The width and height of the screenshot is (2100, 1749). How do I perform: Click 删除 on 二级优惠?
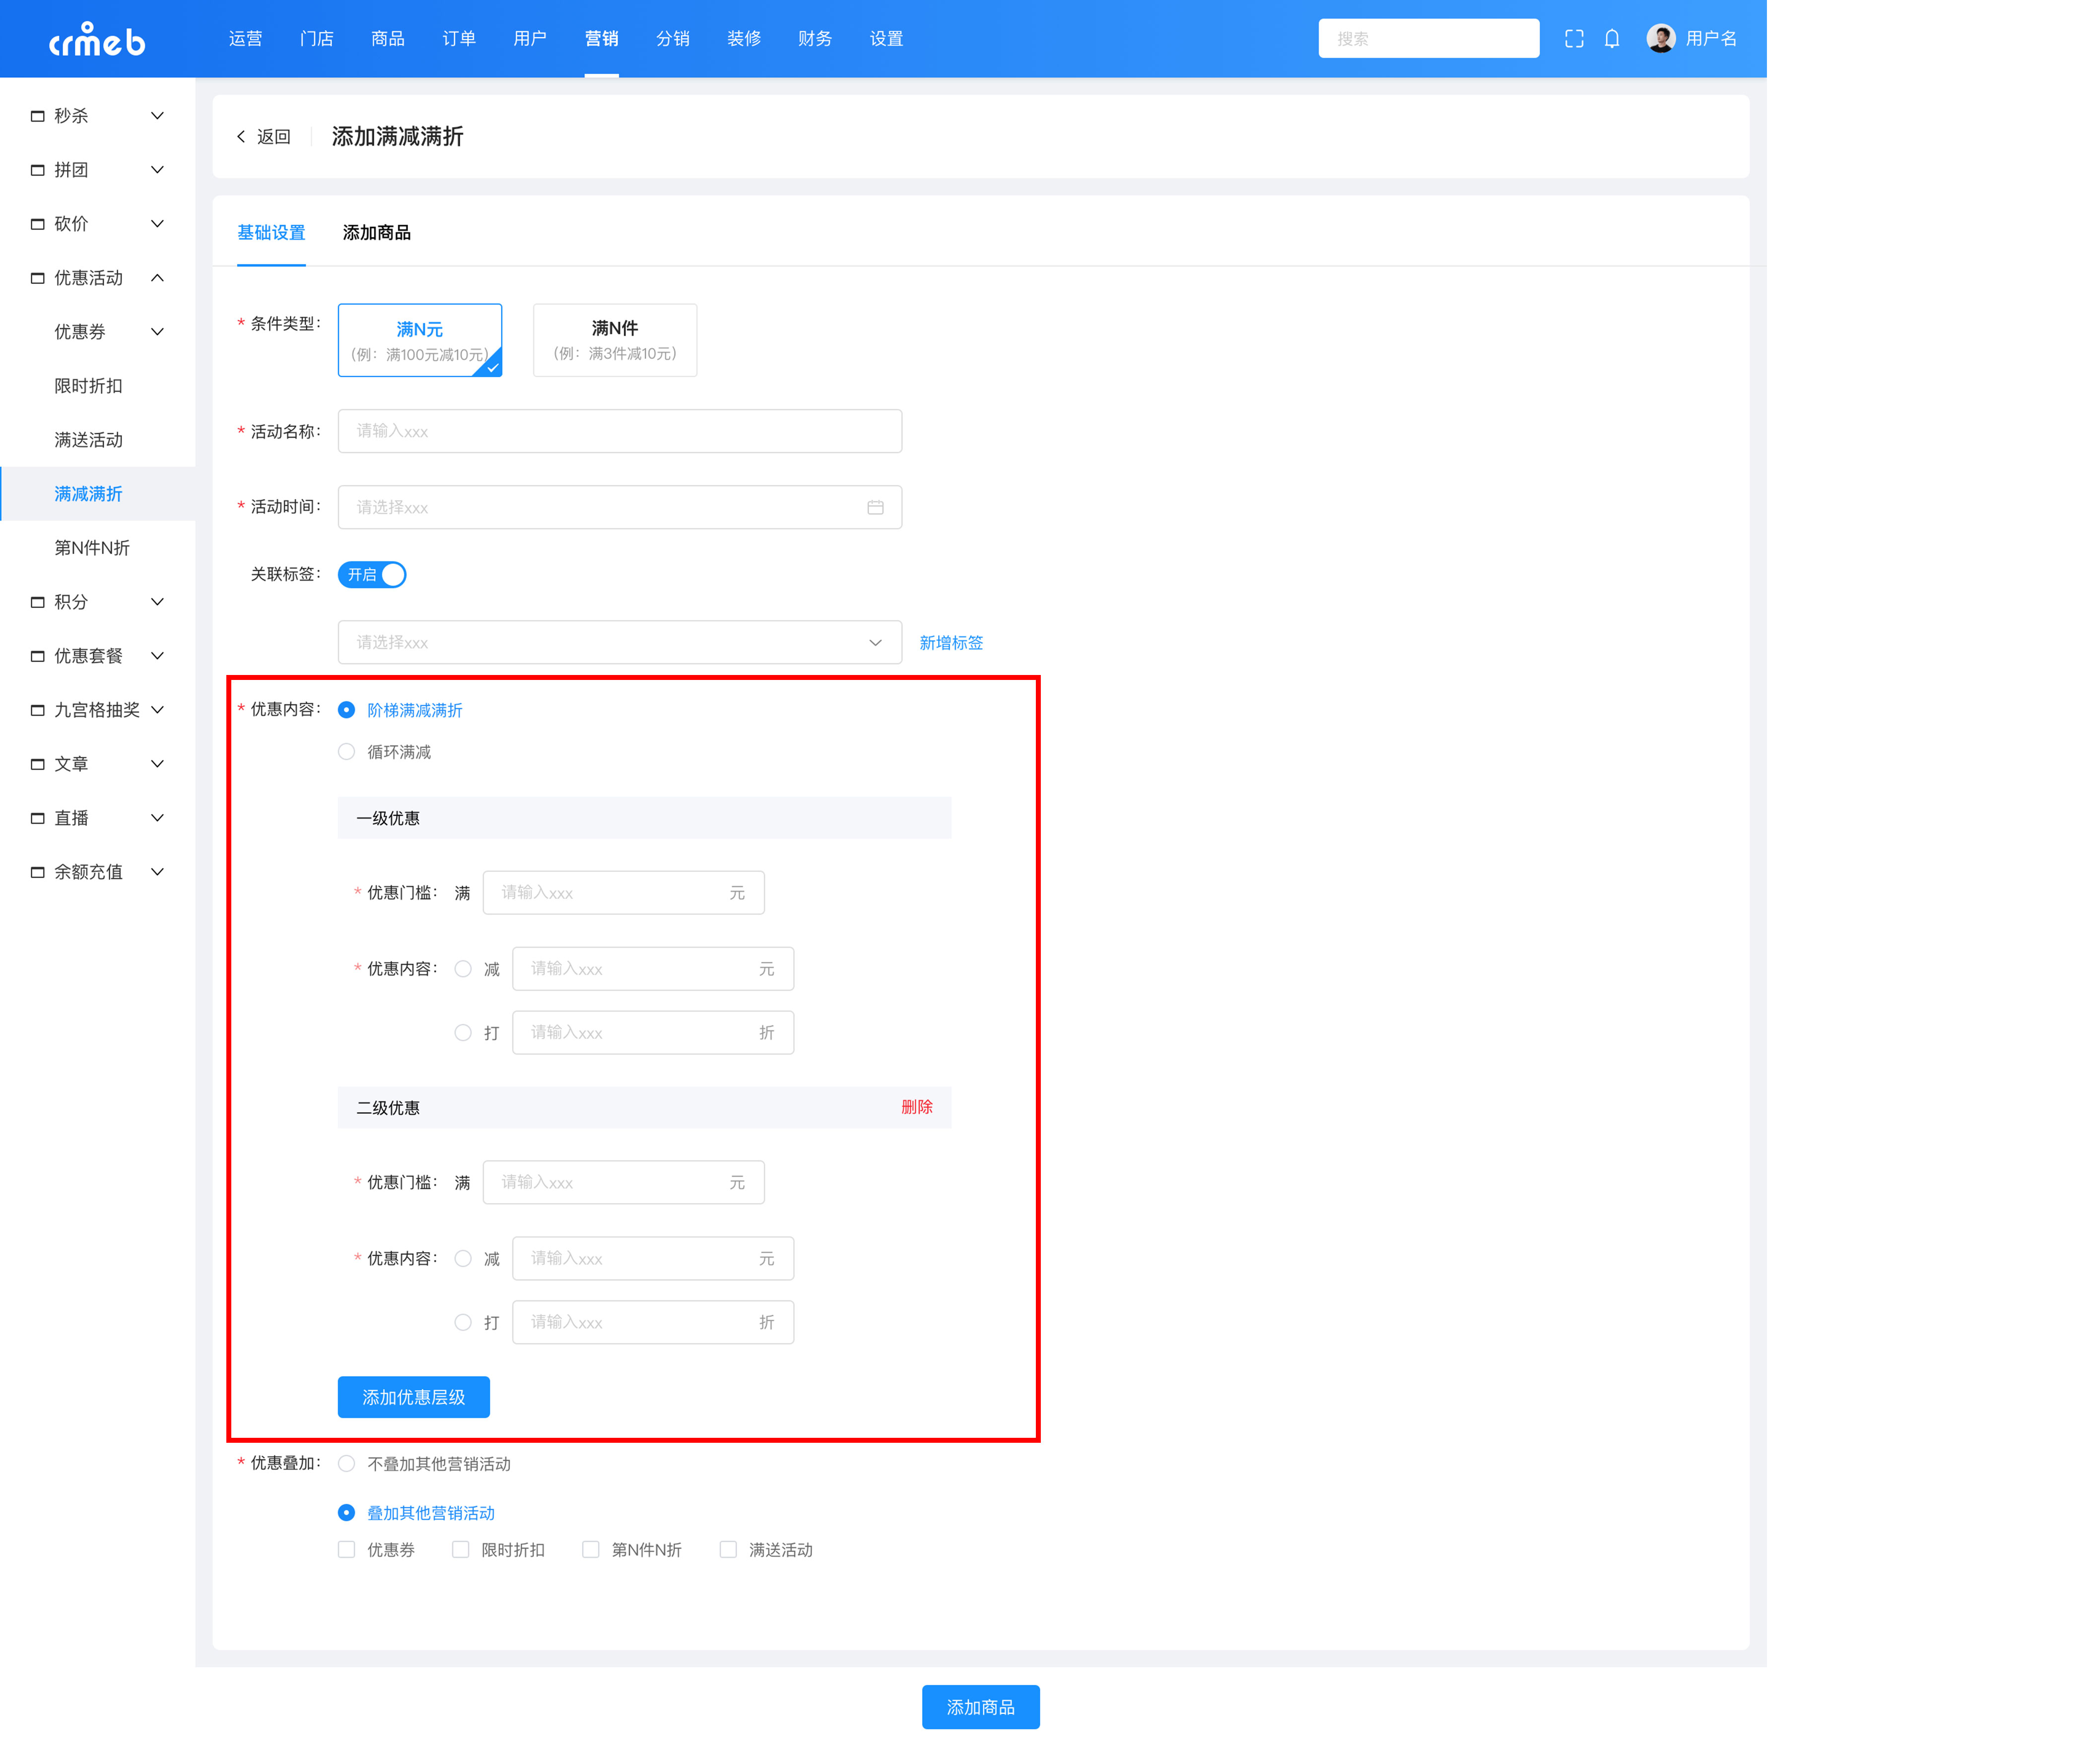[916, 1107]
